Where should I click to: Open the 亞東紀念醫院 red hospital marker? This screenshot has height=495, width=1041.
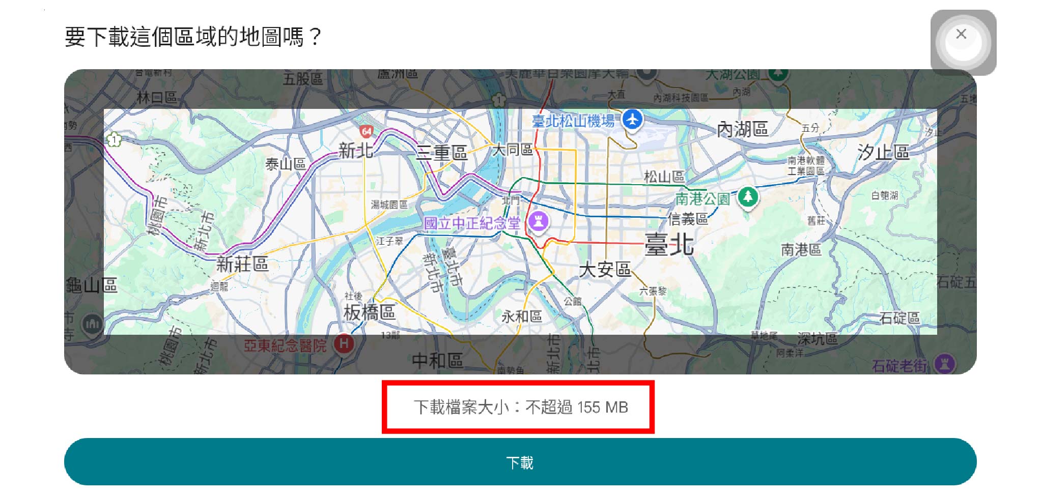click(x=344, y=344)
